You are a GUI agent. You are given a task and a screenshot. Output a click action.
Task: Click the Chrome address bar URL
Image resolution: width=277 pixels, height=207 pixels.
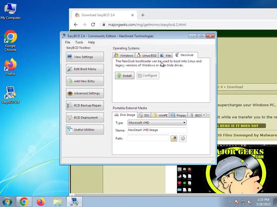(x=147, y=25)
